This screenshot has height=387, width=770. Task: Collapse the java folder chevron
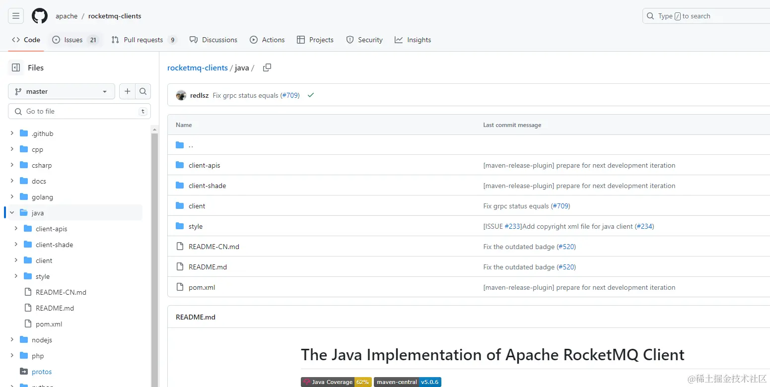pos(12,213)
